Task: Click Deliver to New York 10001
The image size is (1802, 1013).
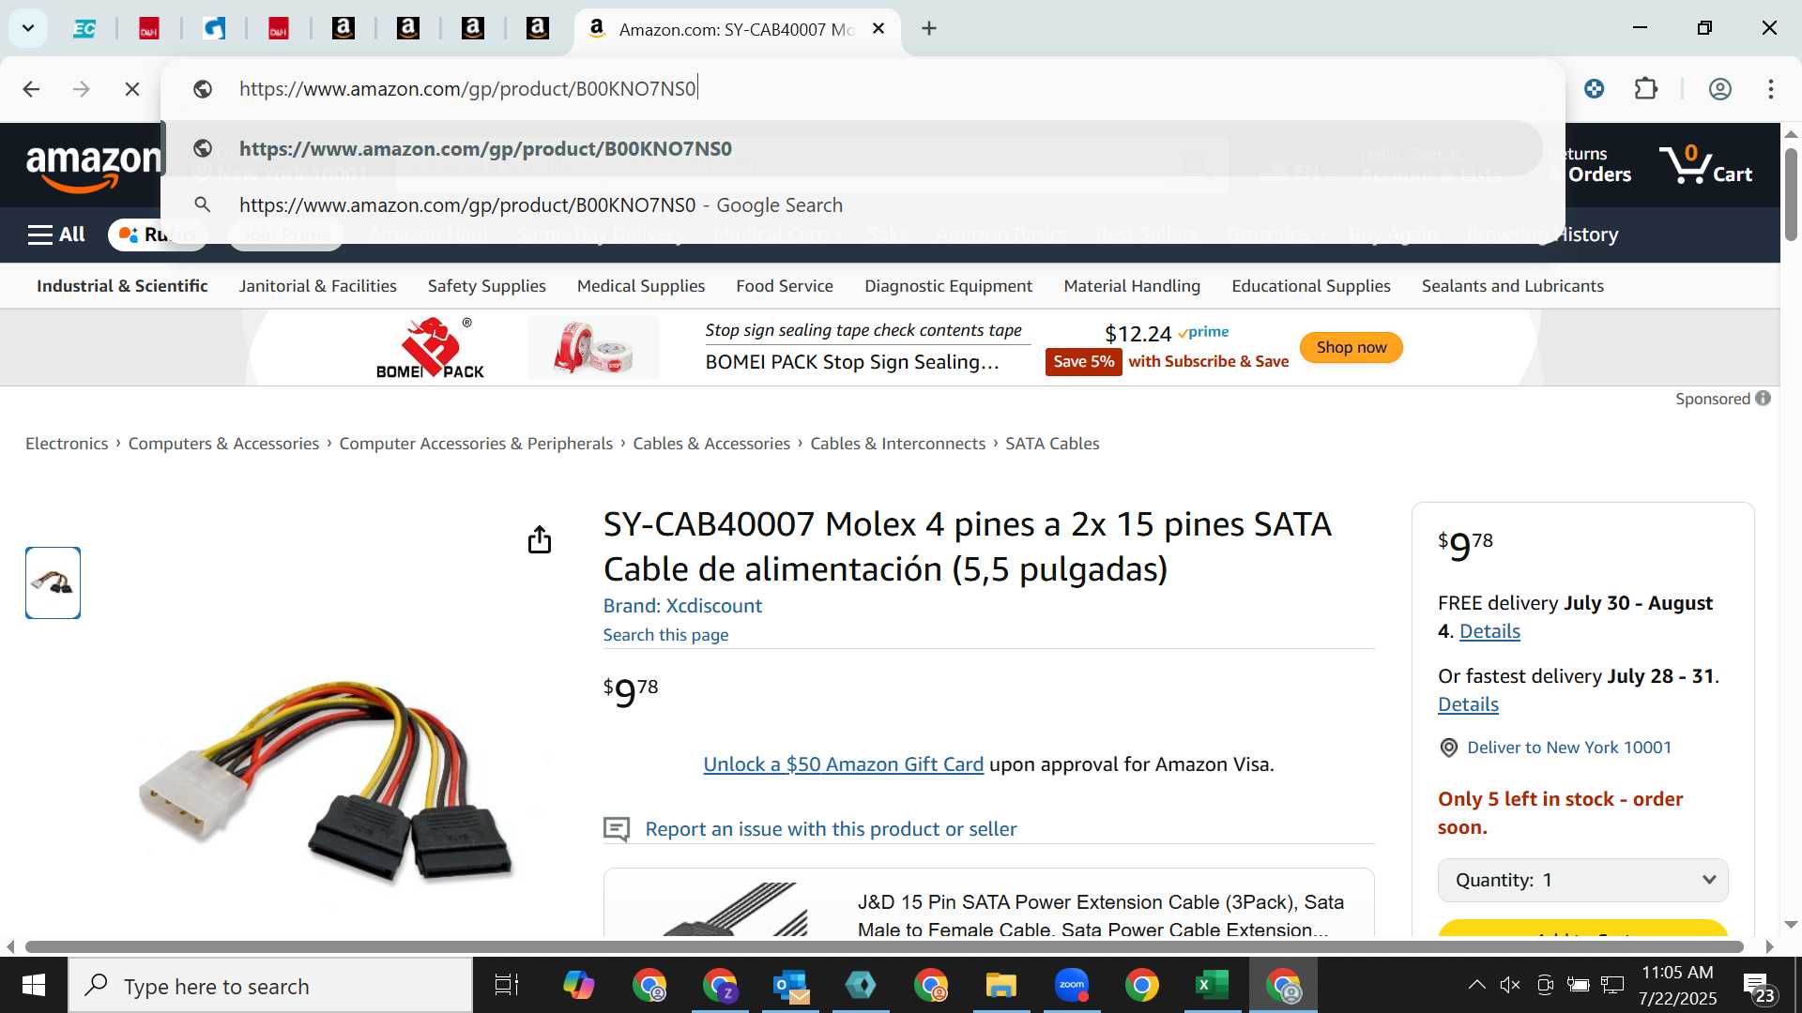Action: [1568, 748]
